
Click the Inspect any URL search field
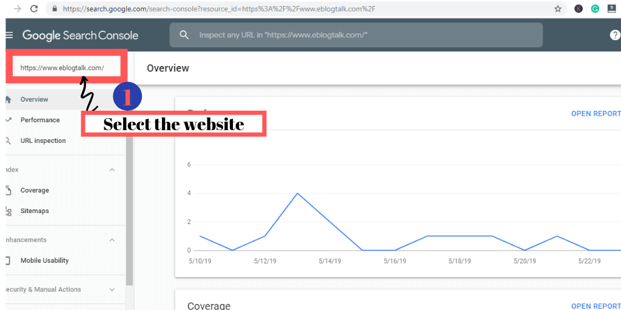tap(356, 35)
